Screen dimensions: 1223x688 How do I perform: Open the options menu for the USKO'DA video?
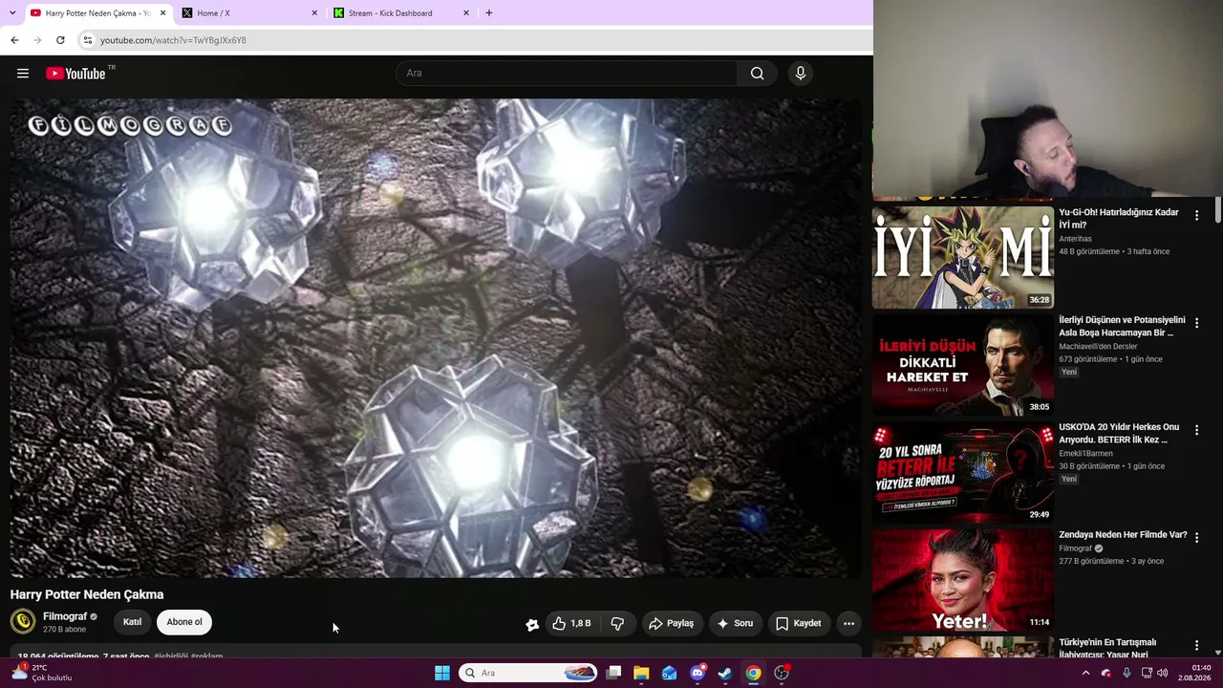point(1196,431)
